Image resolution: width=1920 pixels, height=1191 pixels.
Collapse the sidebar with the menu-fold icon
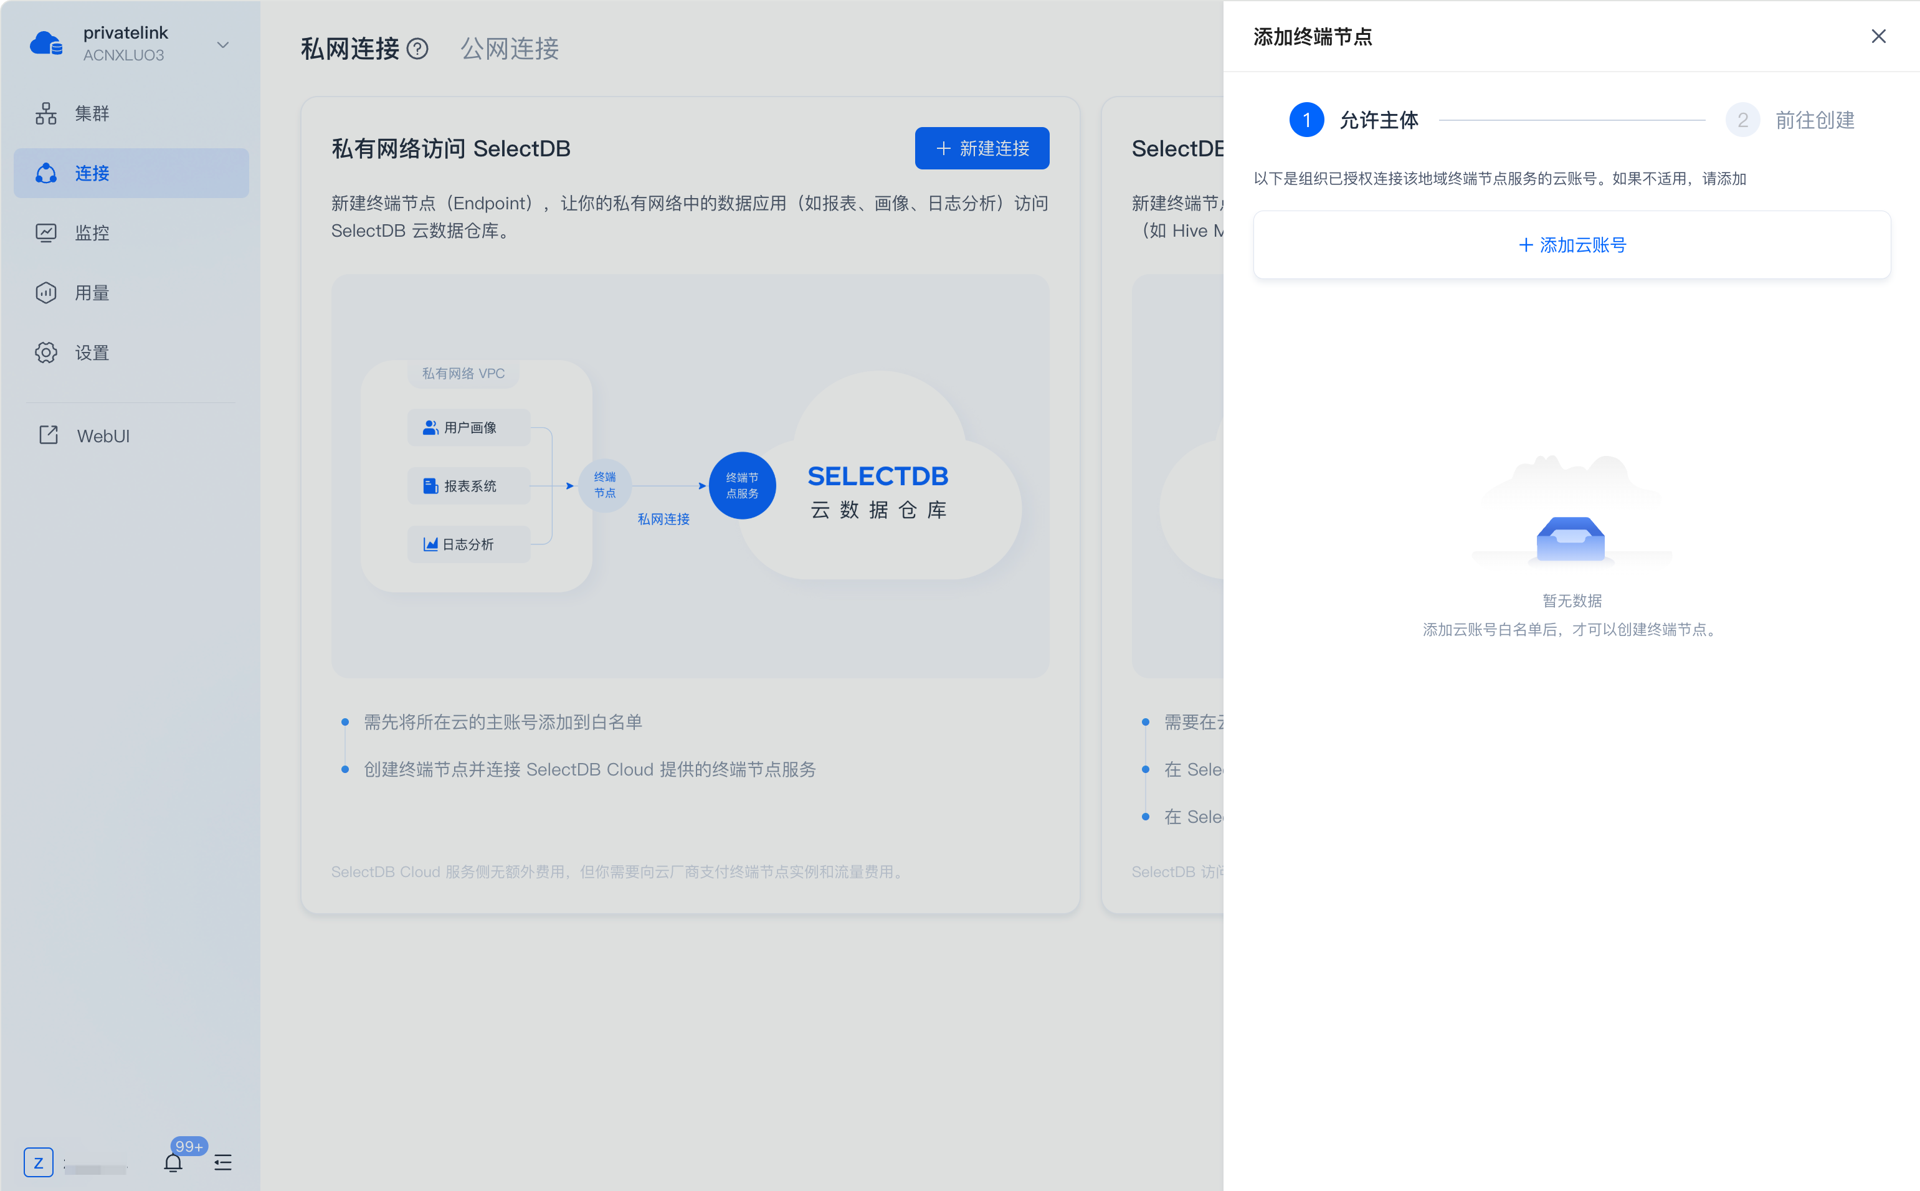[223, 1162]
